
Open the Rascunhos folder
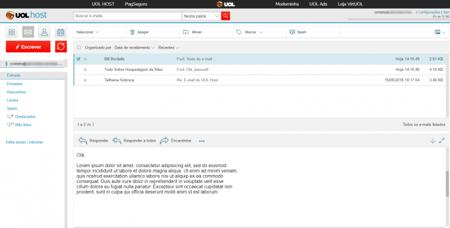coord(16,92)
